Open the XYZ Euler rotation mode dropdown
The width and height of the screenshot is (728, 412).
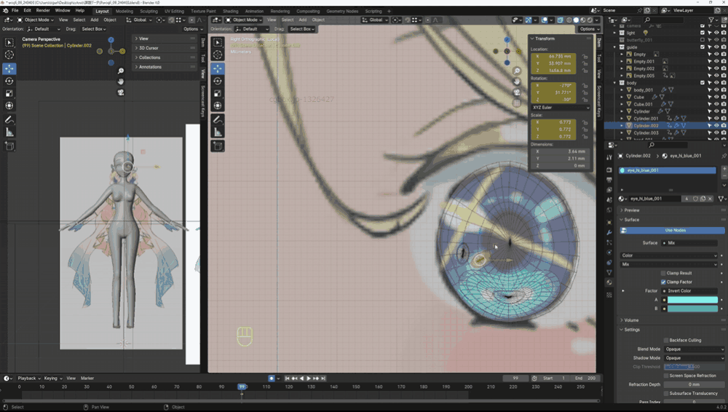coord(561,108)
